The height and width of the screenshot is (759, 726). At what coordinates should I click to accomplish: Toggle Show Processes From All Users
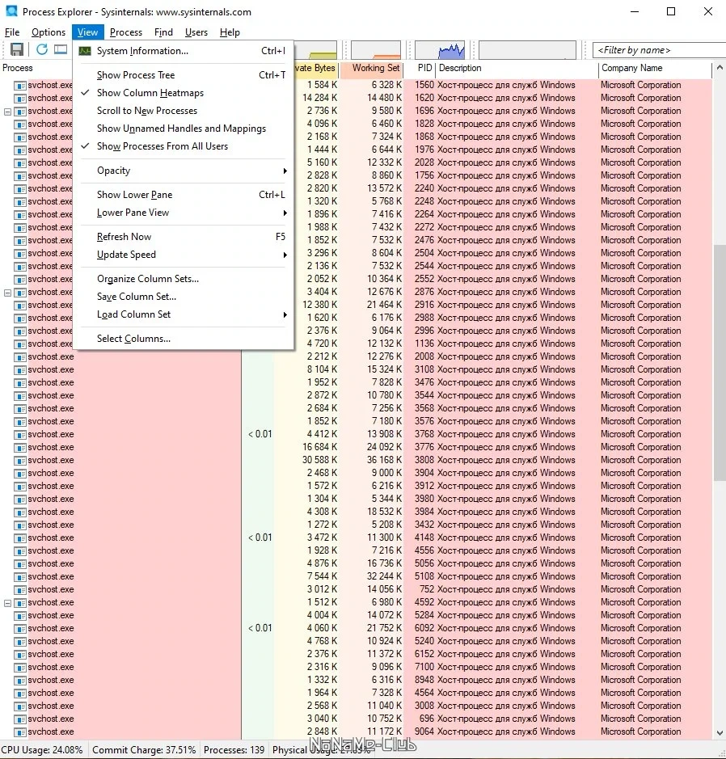184,146
